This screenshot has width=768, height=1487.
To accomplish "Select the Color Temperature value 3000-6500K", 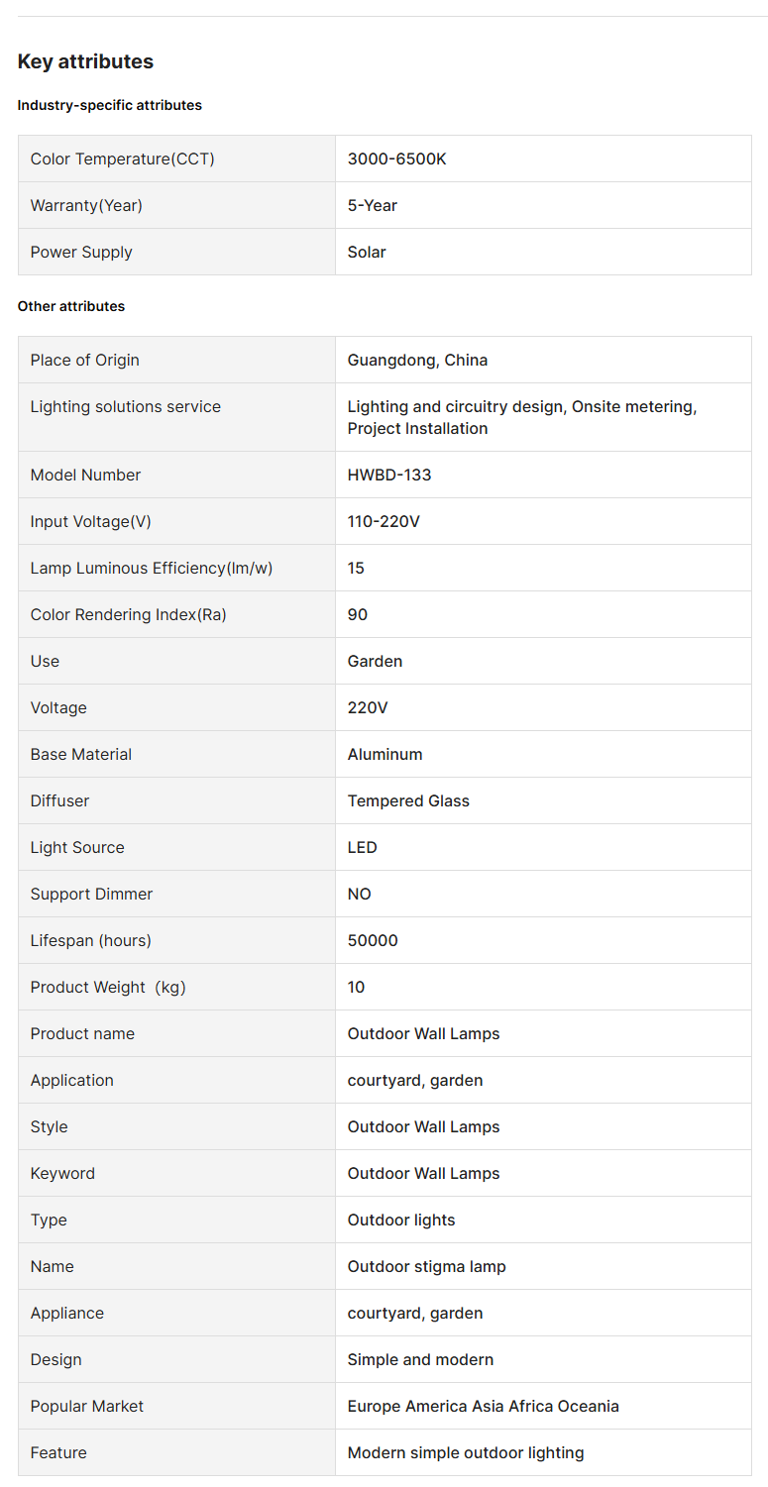I will [x=396, y=159].
